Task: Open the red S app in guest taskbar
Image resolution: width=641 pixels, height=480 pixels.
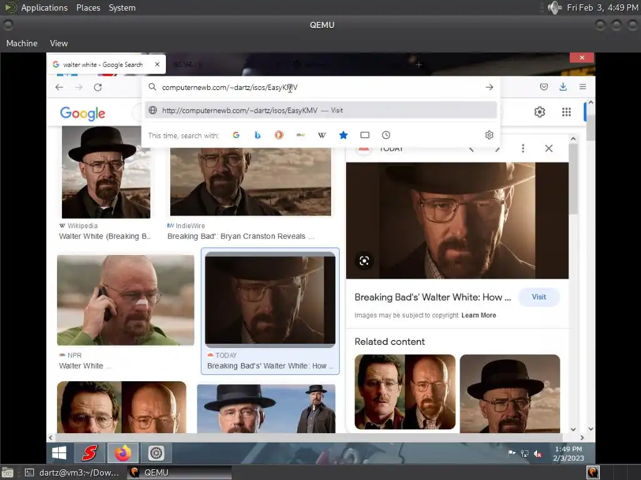Action: coord(90,452)
